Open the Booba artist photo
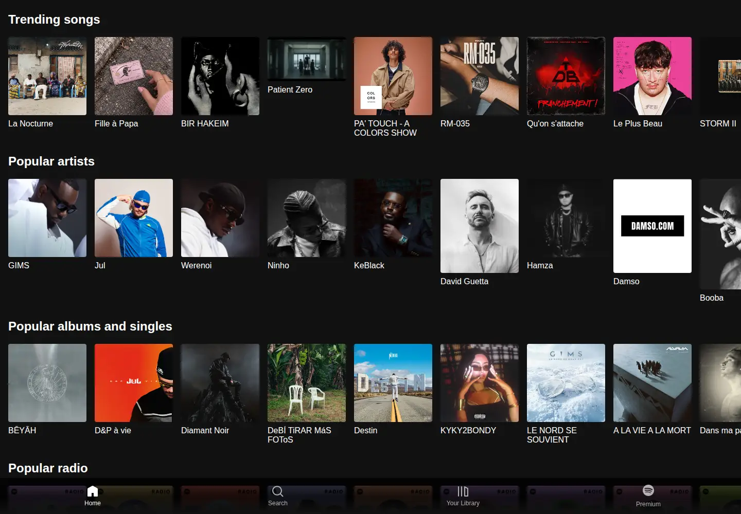This screenshot has height=514, width=741. tap(720, 234)
